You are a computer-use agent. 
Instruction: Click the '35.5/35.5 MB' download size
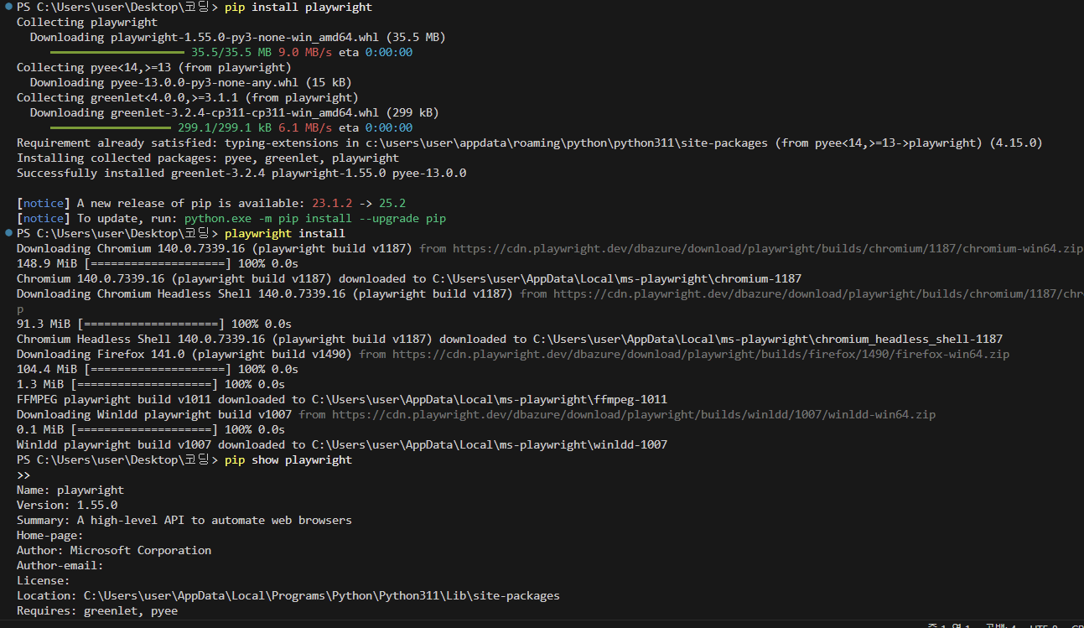click(231, 52)
